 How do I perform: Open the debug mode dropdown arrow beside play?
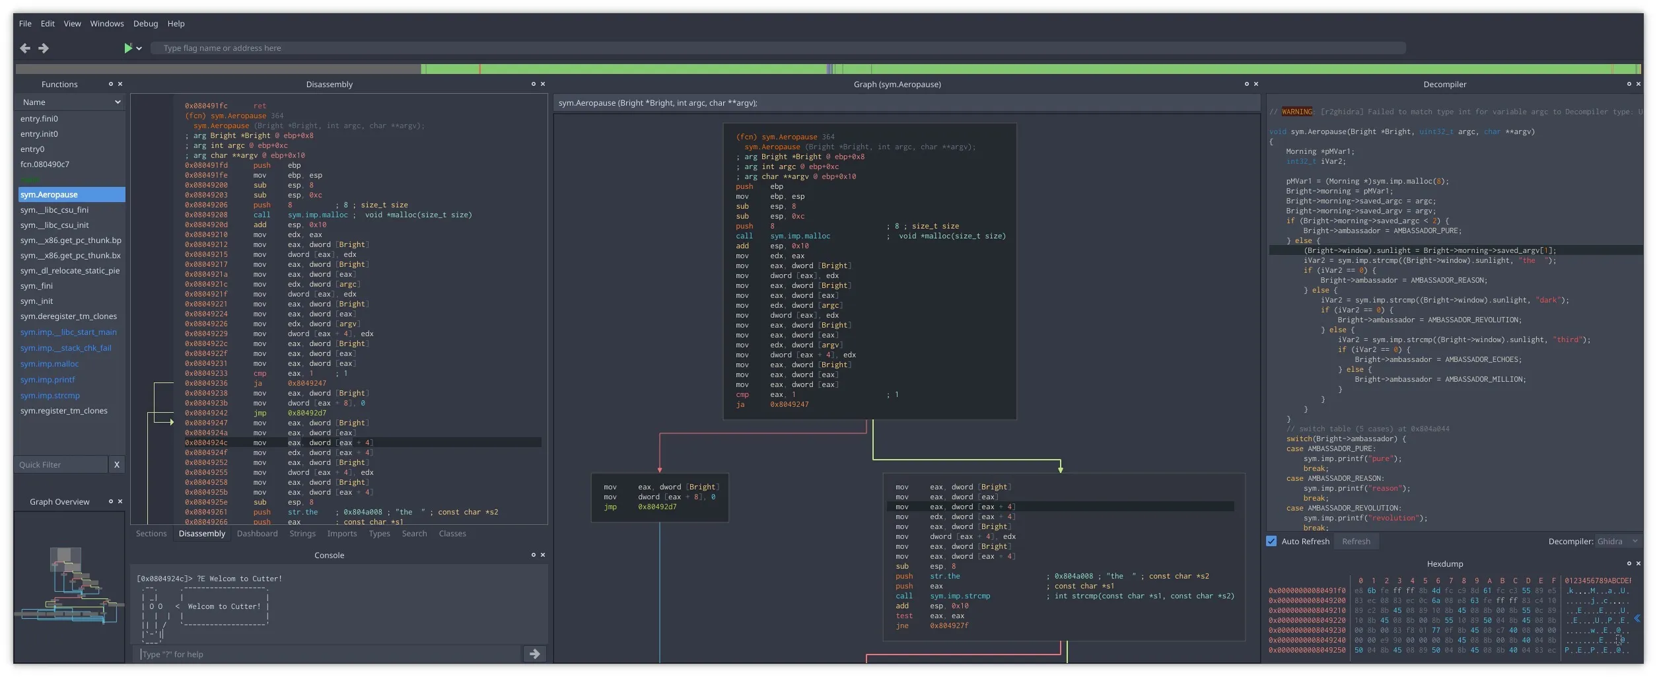[139, 48]
